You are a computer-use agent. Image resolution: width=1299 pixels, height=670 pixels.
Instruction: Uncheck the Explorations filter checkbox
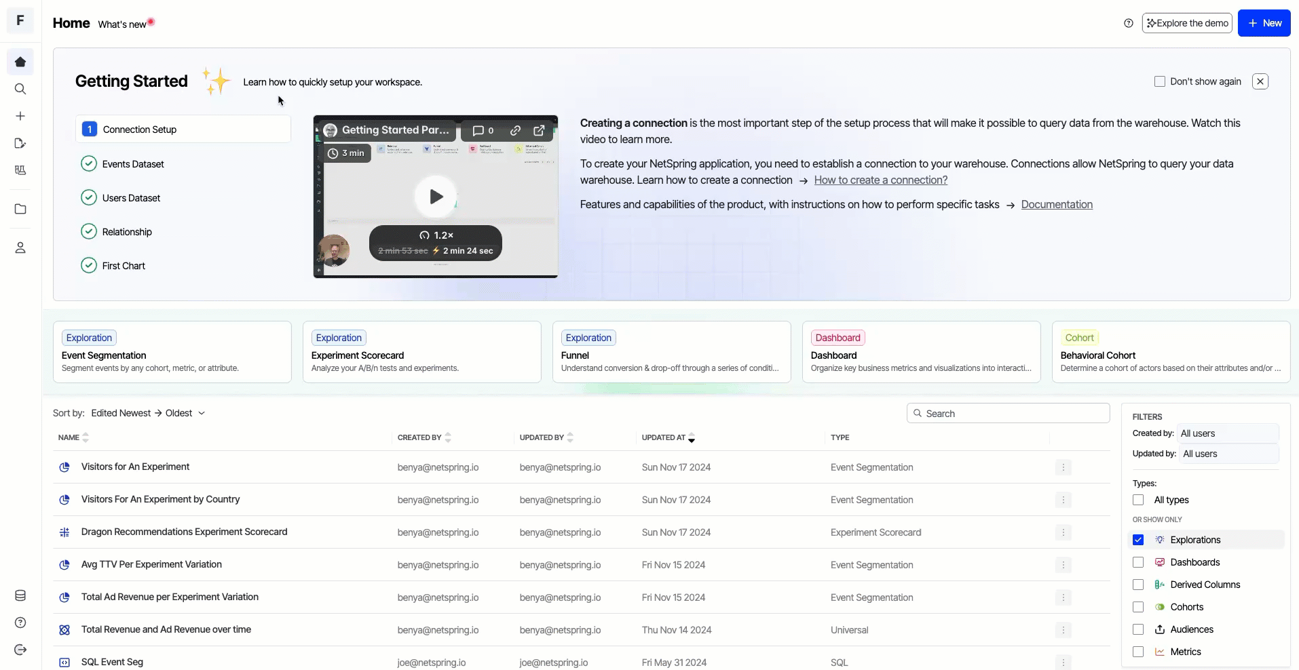click(x=1138, y=540)
